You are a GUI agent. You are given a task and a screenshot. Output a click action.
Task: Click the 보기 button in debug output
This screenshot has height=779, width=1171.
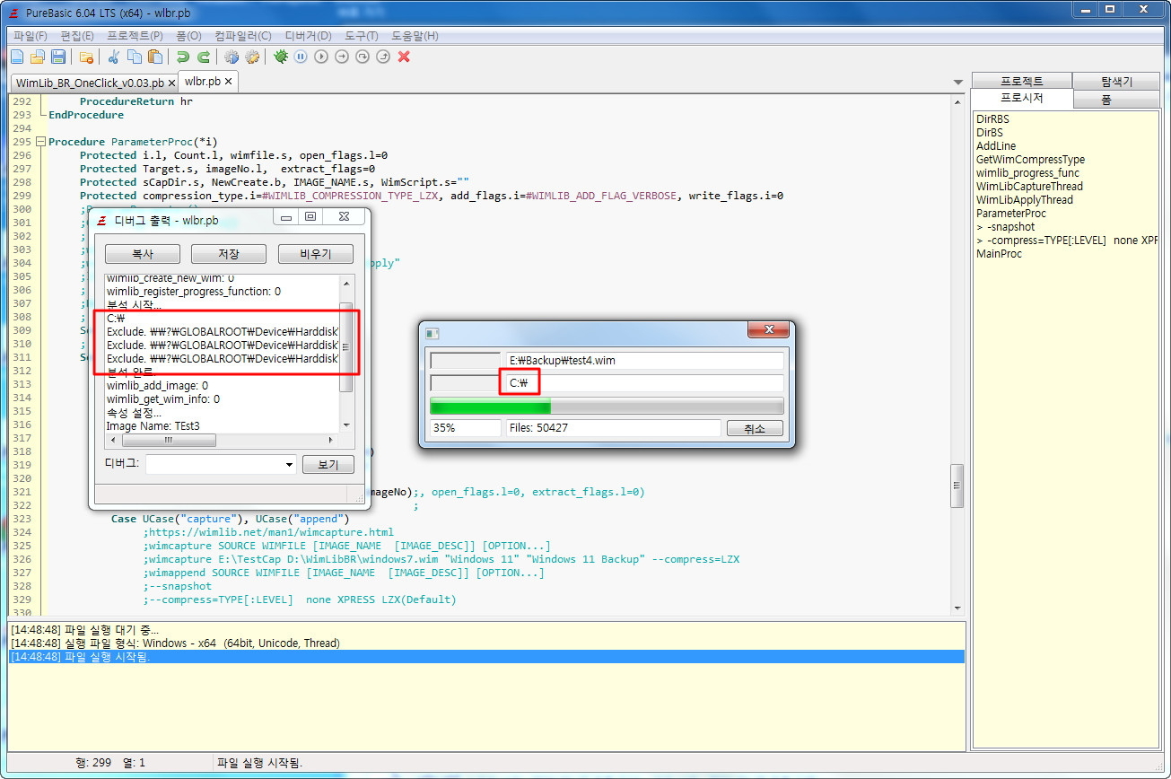pos(328,465)
